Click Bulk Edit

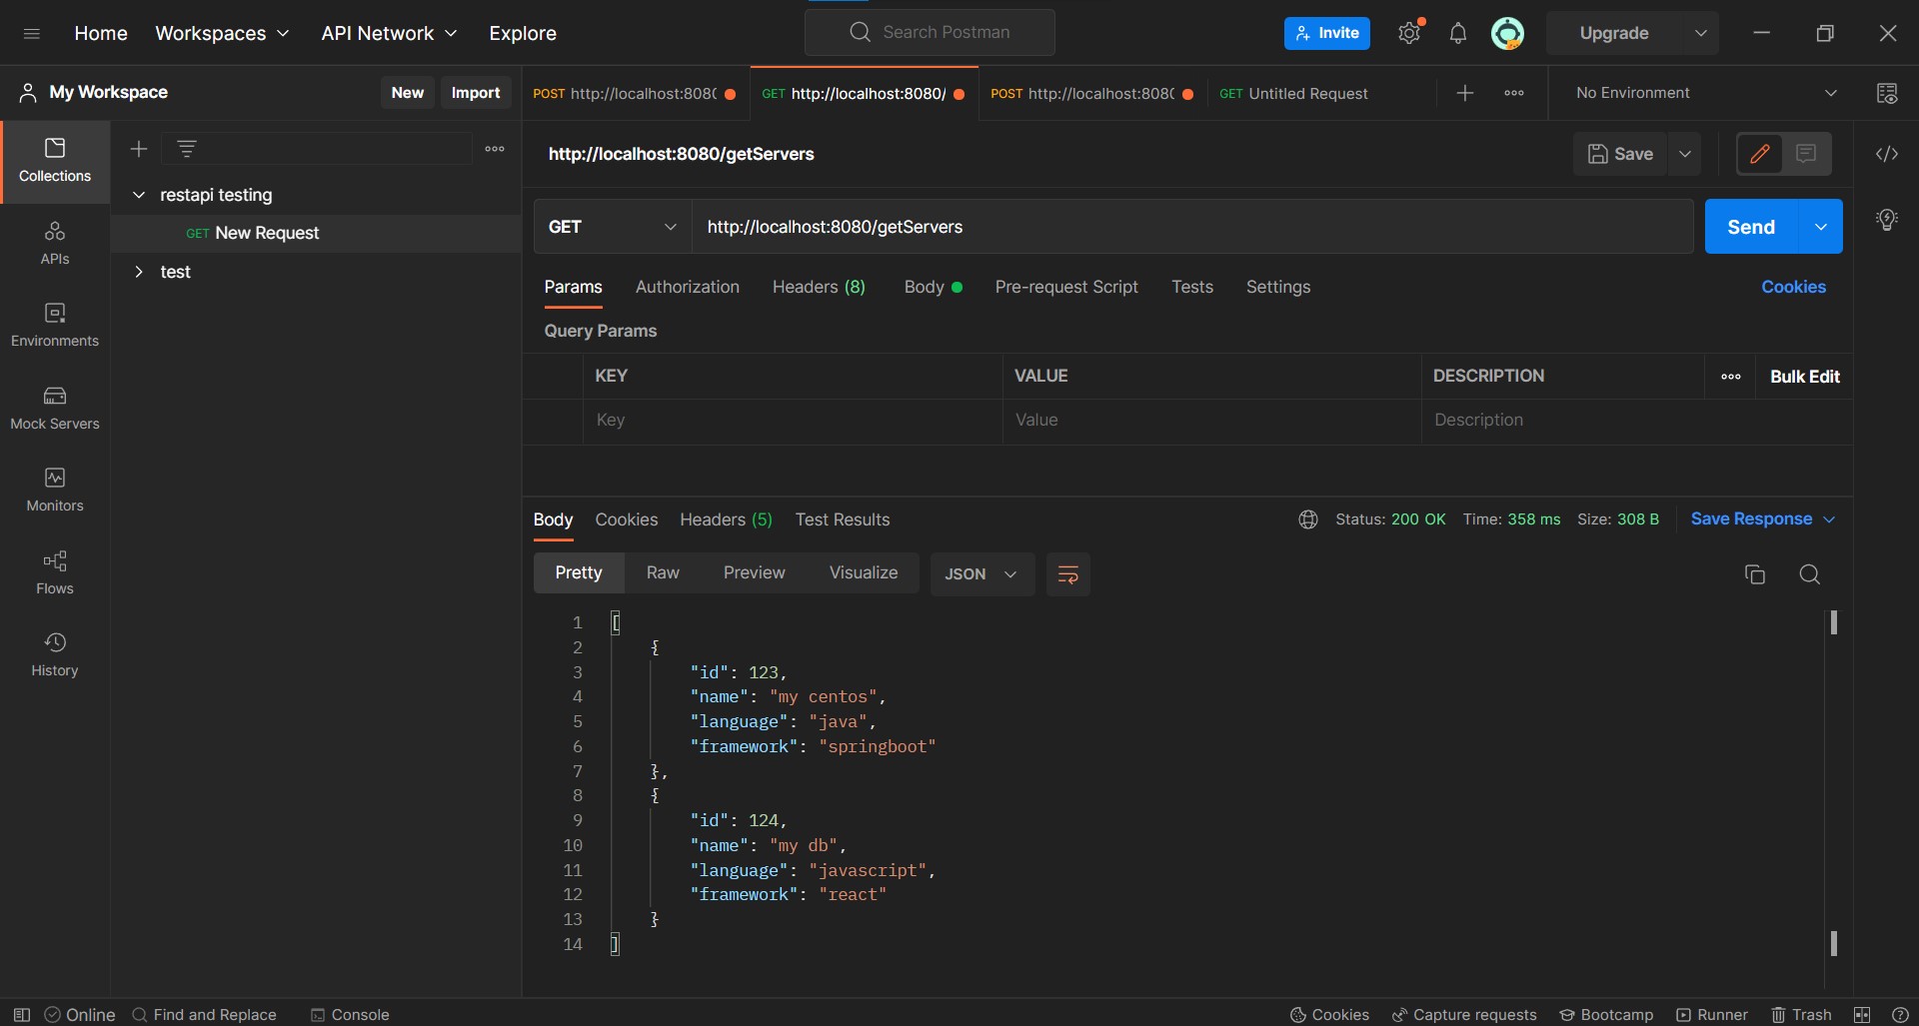(1804, 377)
